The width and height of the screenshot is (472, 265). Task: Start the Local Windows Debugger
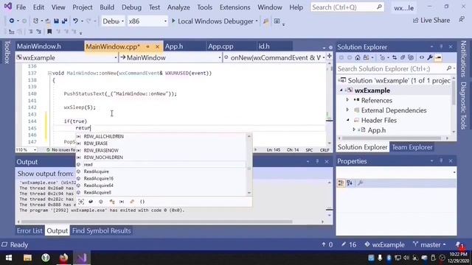point(212,21)
